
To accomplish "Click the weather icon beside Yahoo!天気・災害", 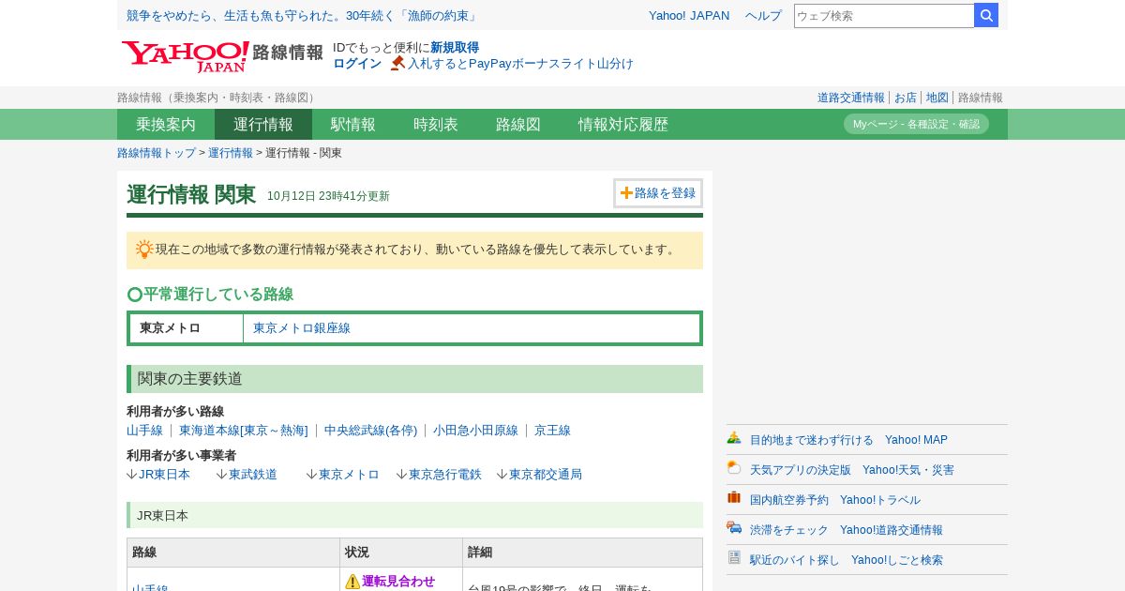I will [734, 468].
